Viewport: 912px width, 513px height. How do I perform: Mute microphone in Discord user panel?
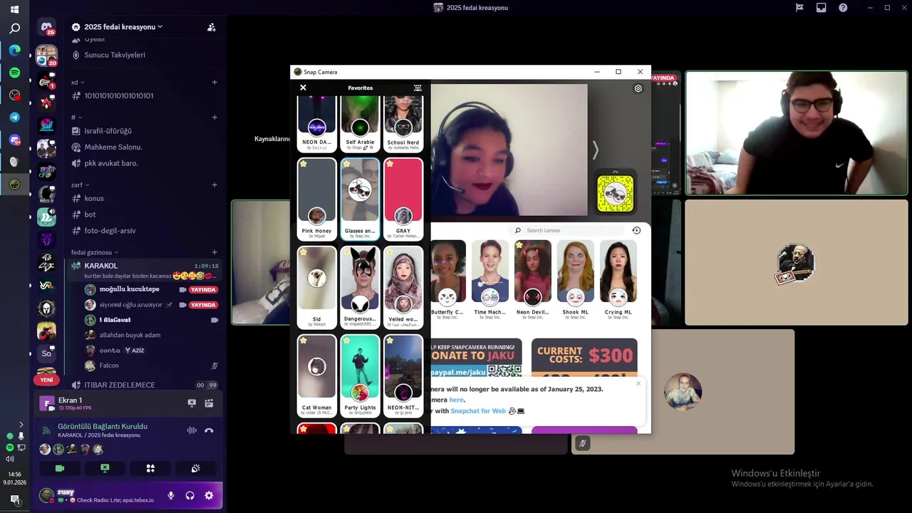click(x=171, y=495)
